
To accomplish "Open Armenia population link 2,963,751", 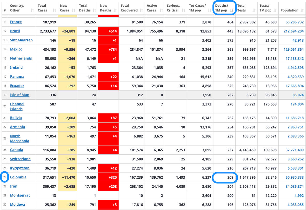I will click(x=296, y=127).
